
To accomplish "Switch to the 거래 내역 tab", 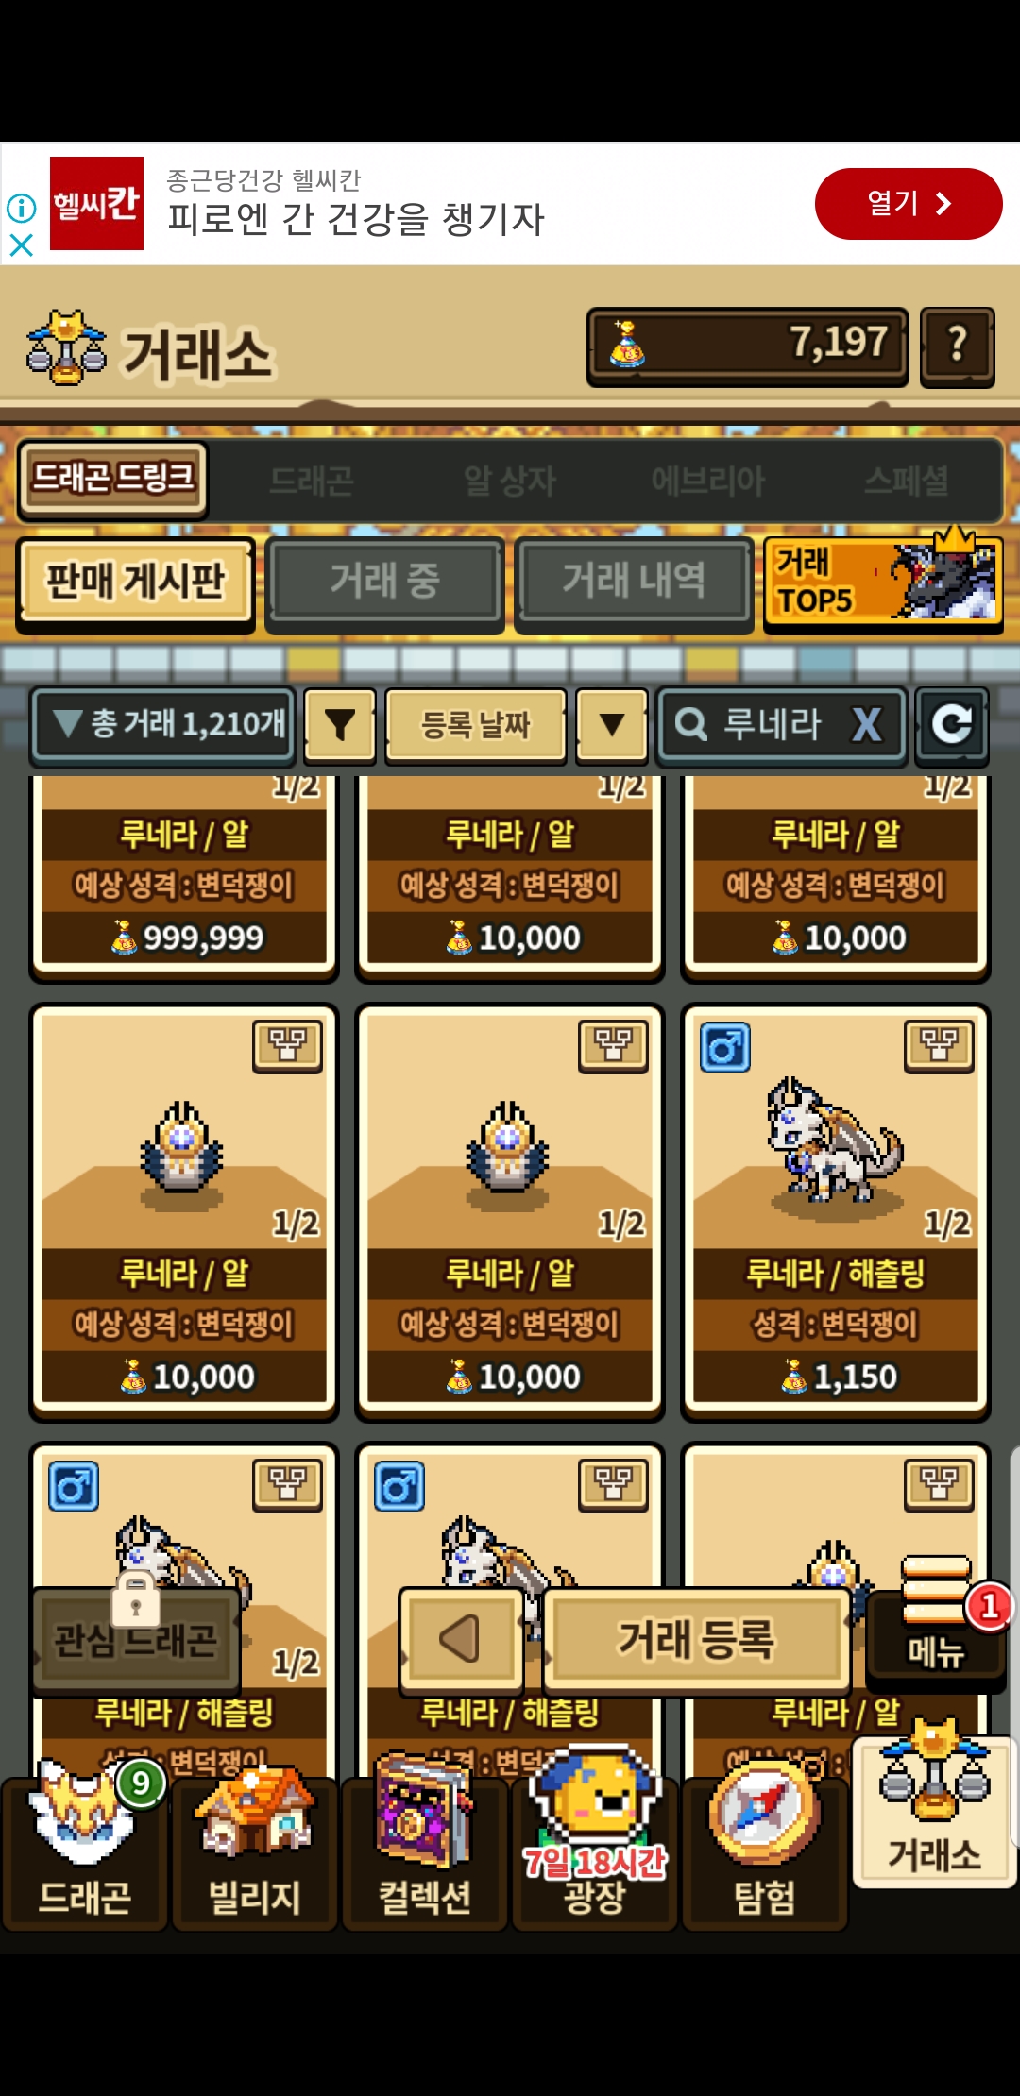I will (x=634, y=580).
